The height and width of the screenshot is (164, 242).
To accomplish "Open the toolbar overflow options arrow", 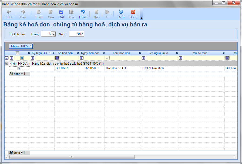I will pyautogui.click(x=141, y=18).
